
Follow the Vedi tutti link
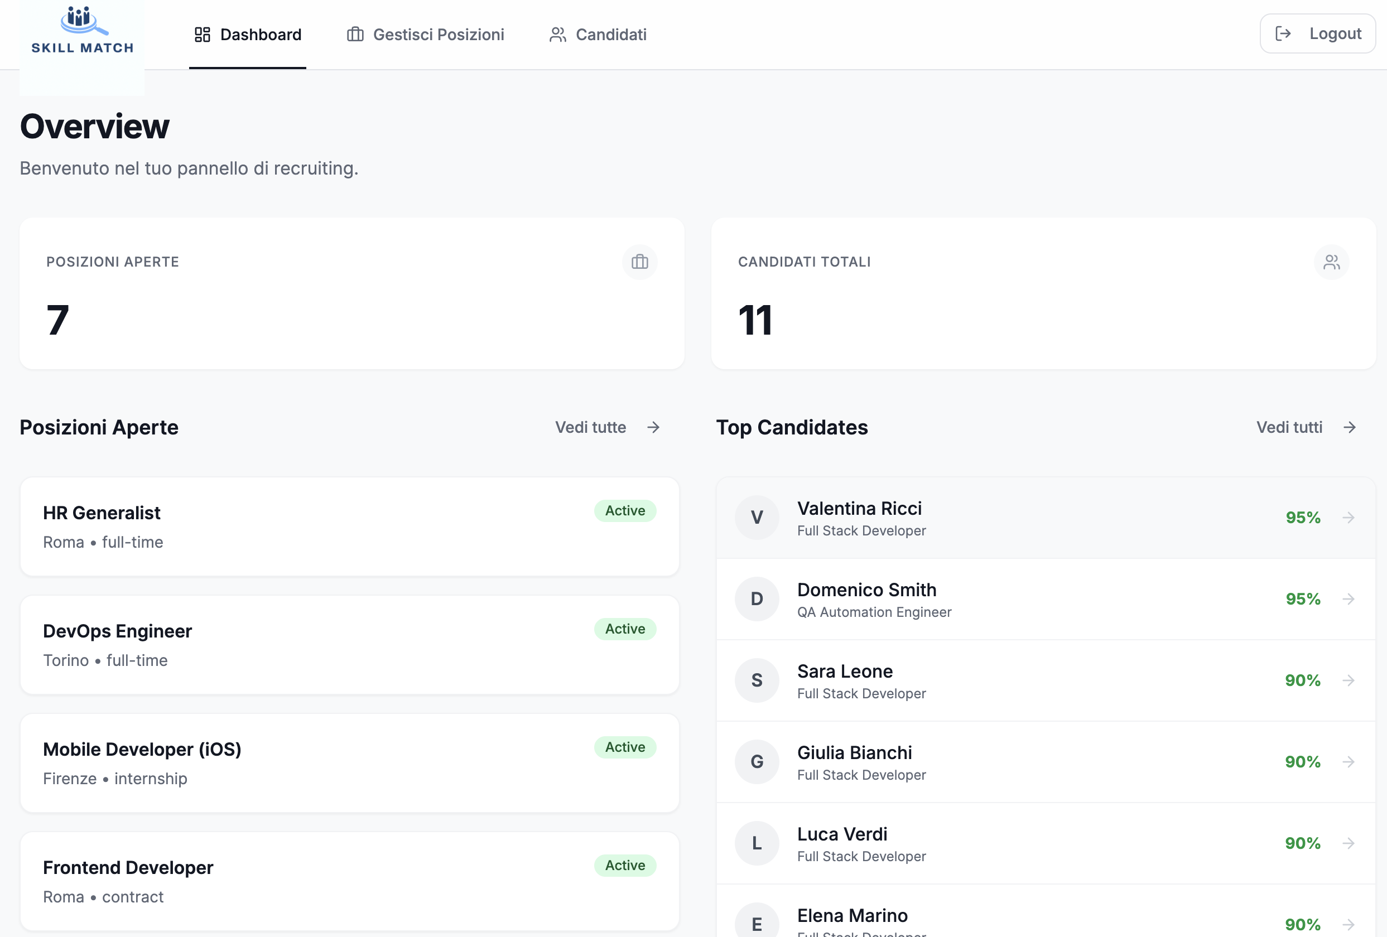click(1307, 427)
